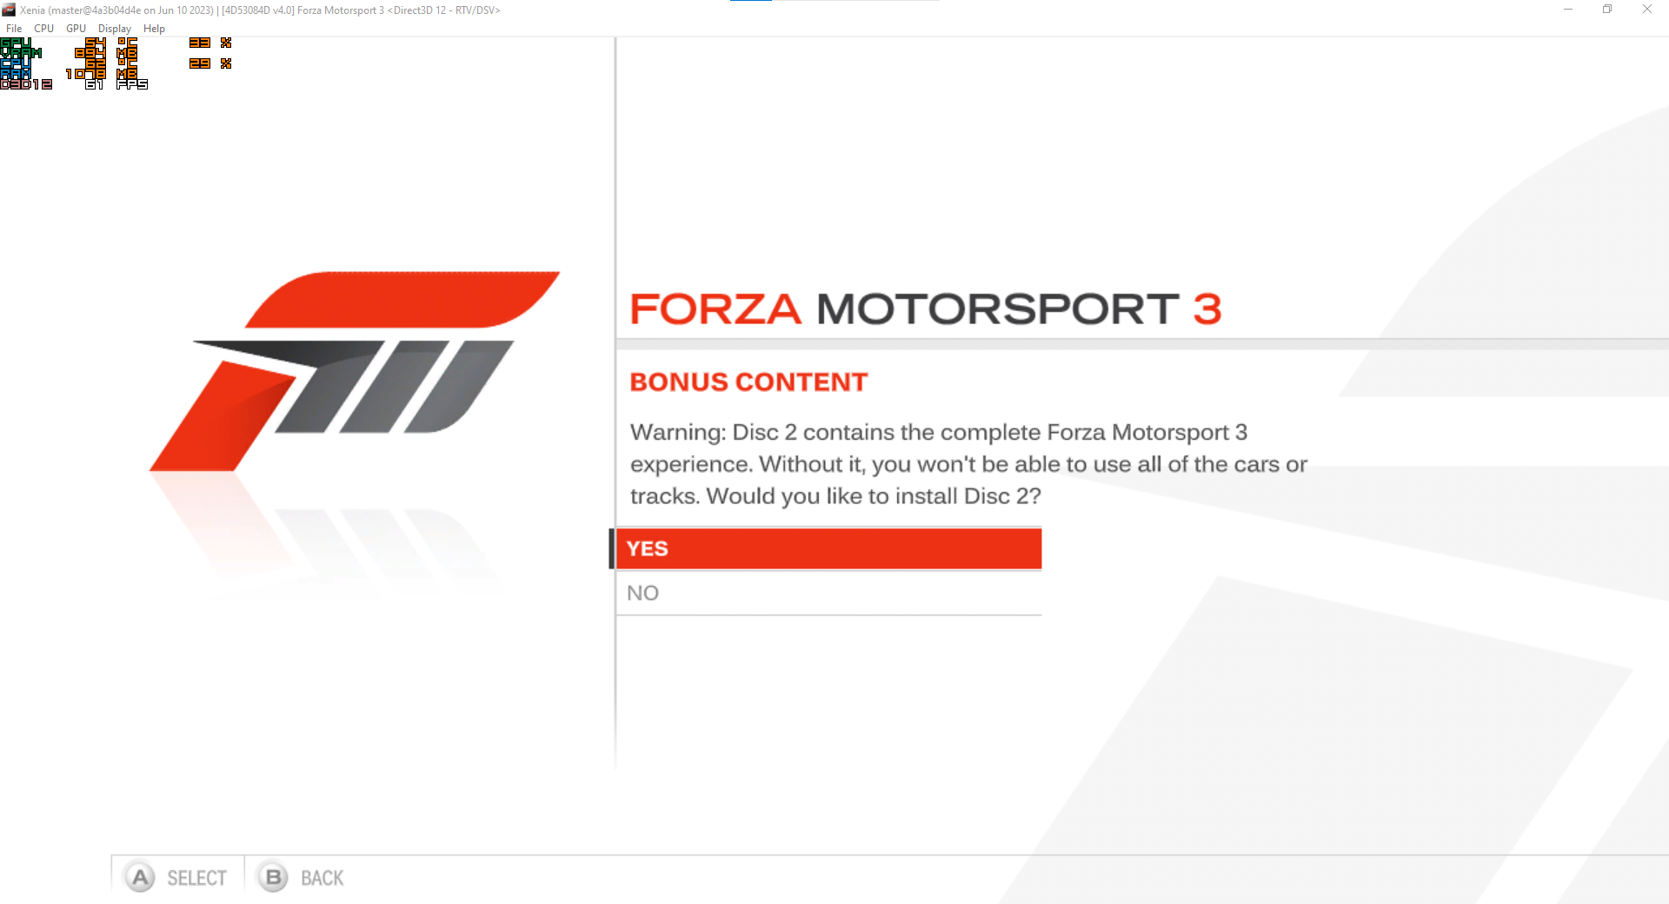This screenshot has height=904, width=1669.
Task: Click the green GPU VRAM overlay readout
Action: point(22,50)
